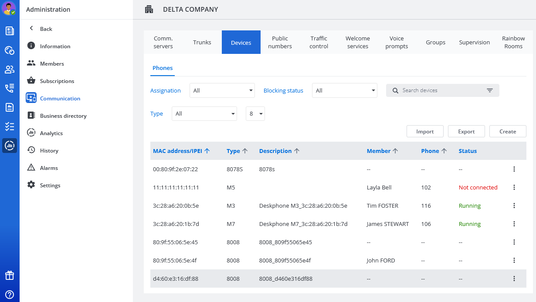Switch to the Welcome services tab
This screenshot has width=536, height=302.
(x=358, y=42)
